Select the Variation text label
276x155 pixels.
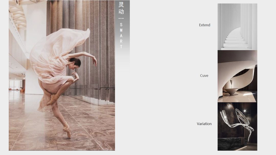click(204, 124)
